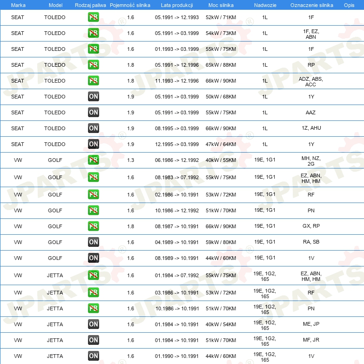This screenshot has height=364, width=364.
Task: Click petrol icon for Golf 1.3 row
Action: point(93,160)
